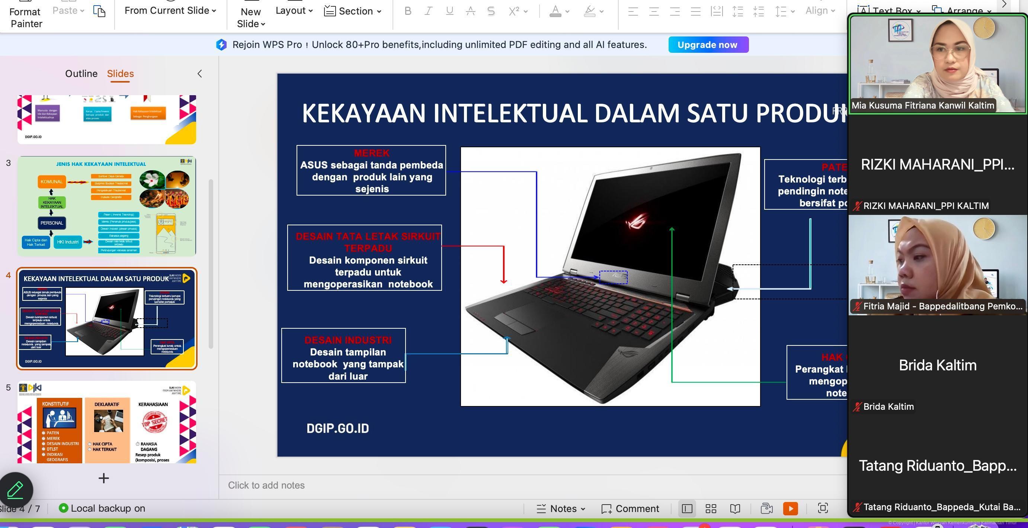Click the increase paragraph spacing icon

pyautogui.click(x=737, y=12)
